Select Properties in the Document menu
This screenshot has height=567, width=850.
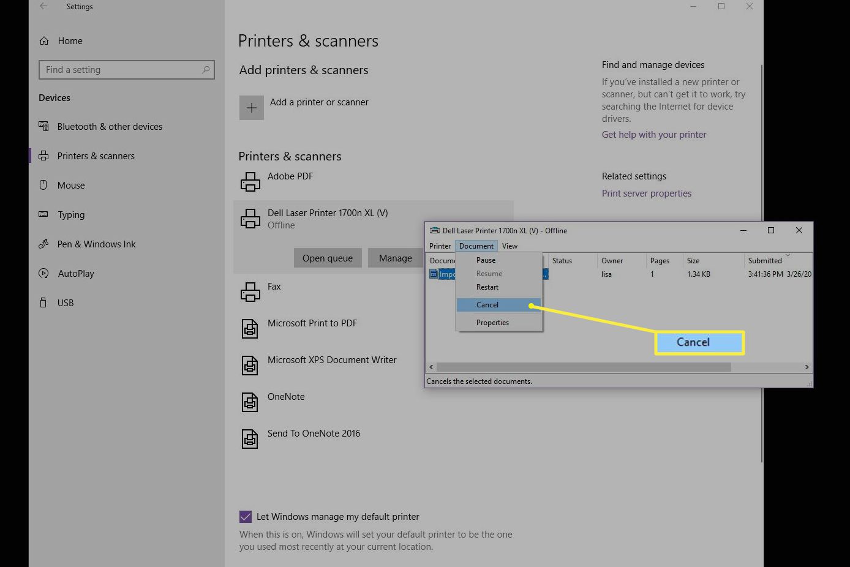pyautogui.click(x=492, y=323)
